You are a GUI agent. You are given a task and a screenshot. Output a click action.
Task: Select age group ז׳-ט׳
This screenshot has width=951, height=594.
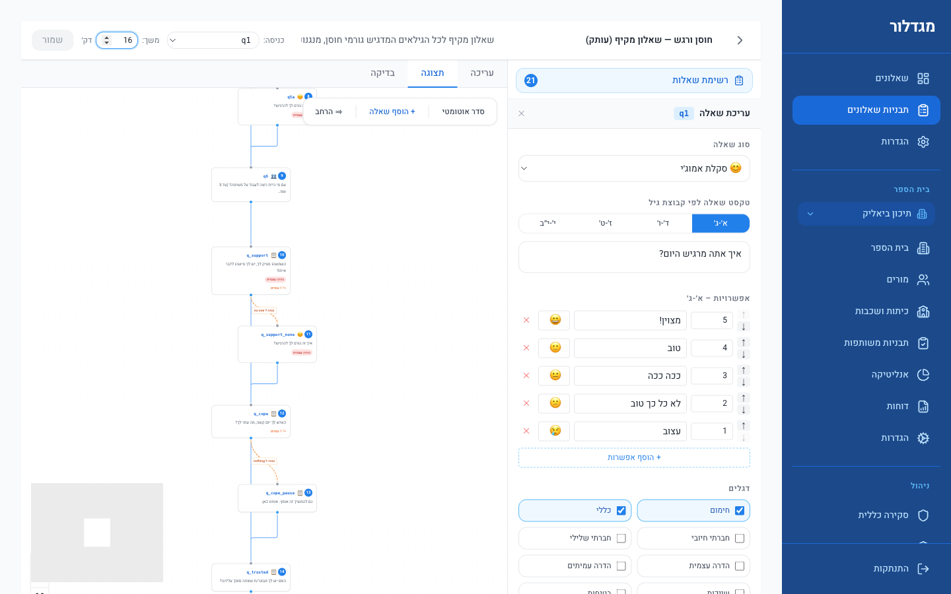tap(606, 224)
